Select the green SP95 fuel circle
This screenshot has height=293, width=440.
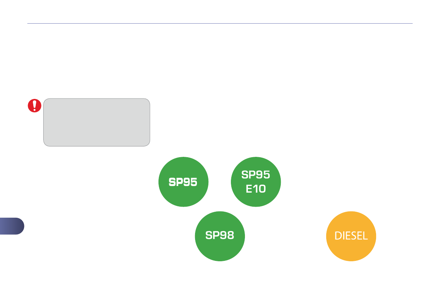pyautogui.click(x=184, y=182)
